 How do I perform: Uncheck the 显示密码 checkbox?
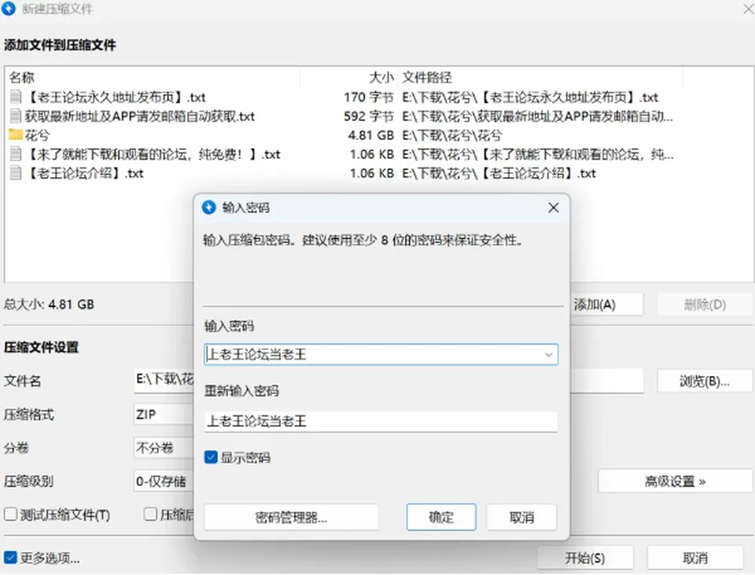tap(211, 457)
